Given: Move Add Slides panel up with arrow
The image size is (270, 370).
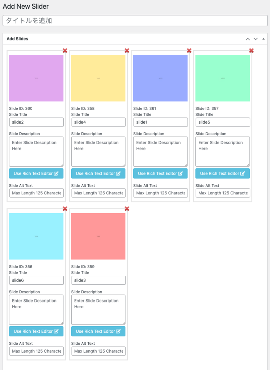Looking at the screenshot, I should click(248, 39).
